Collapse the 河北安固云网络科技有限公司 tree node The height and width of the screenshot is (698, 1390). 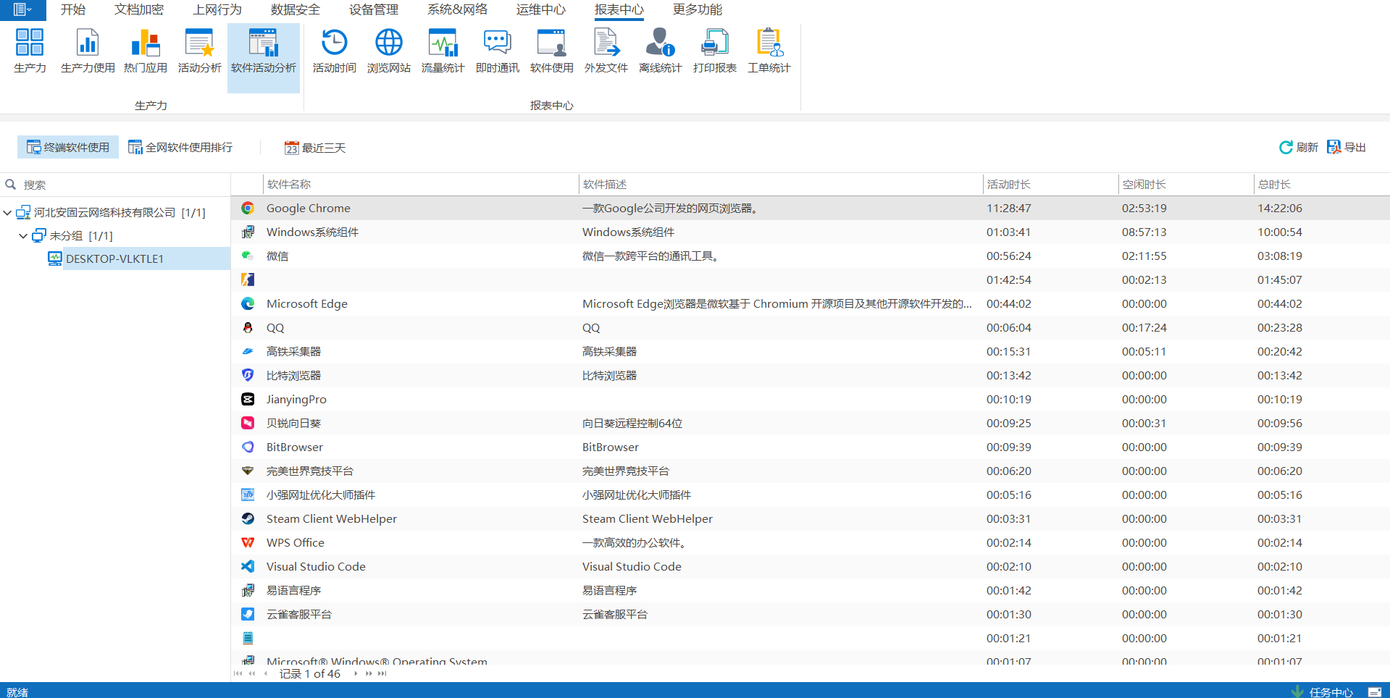(7, 213)
